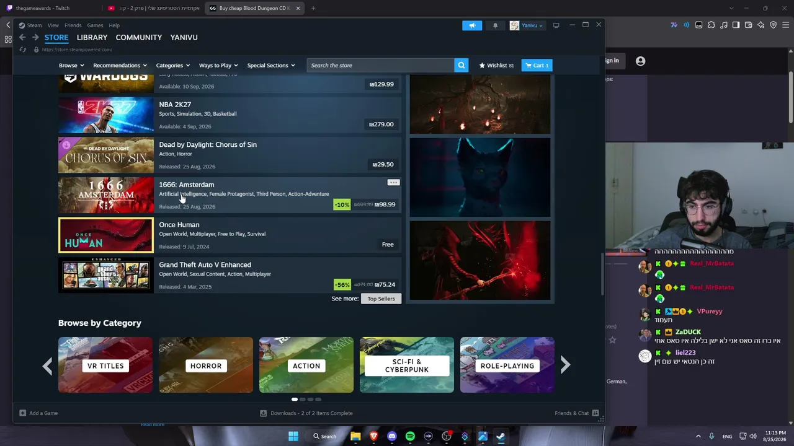Open the Steam menu
Screen dimensions: 794x446
34,25
